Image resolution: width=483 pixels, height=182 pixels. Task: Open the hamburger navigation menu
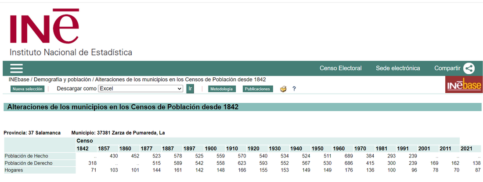point(16,68)
